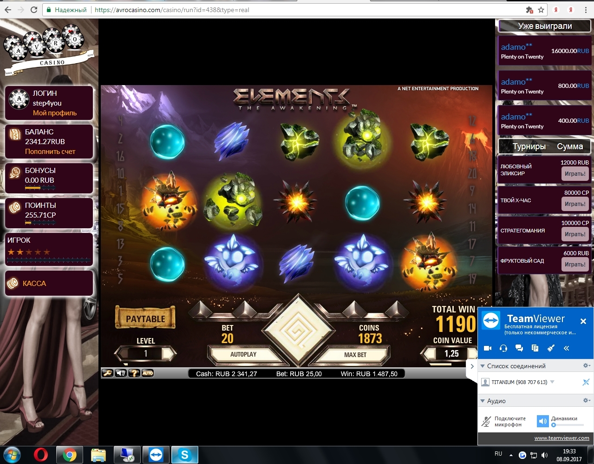Open adamo 800.00RUB winner entry
Screen dimensions: 594x464
[x=544, y=86]
